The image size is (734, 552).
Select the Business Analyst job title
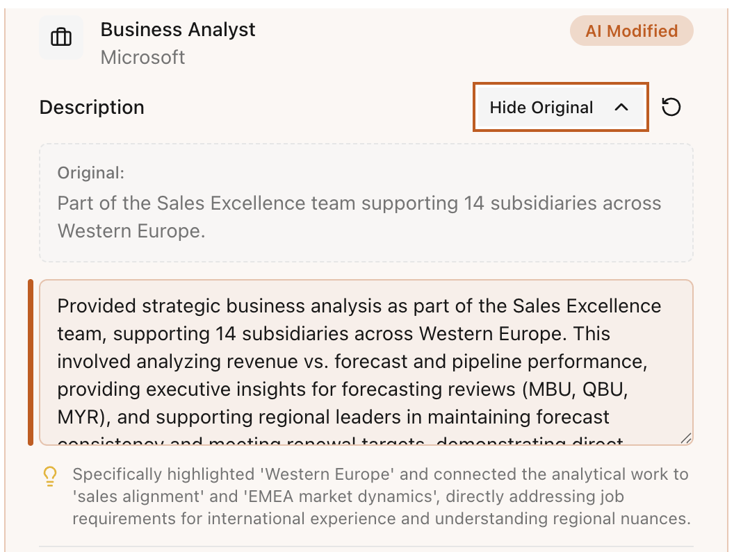178,30
